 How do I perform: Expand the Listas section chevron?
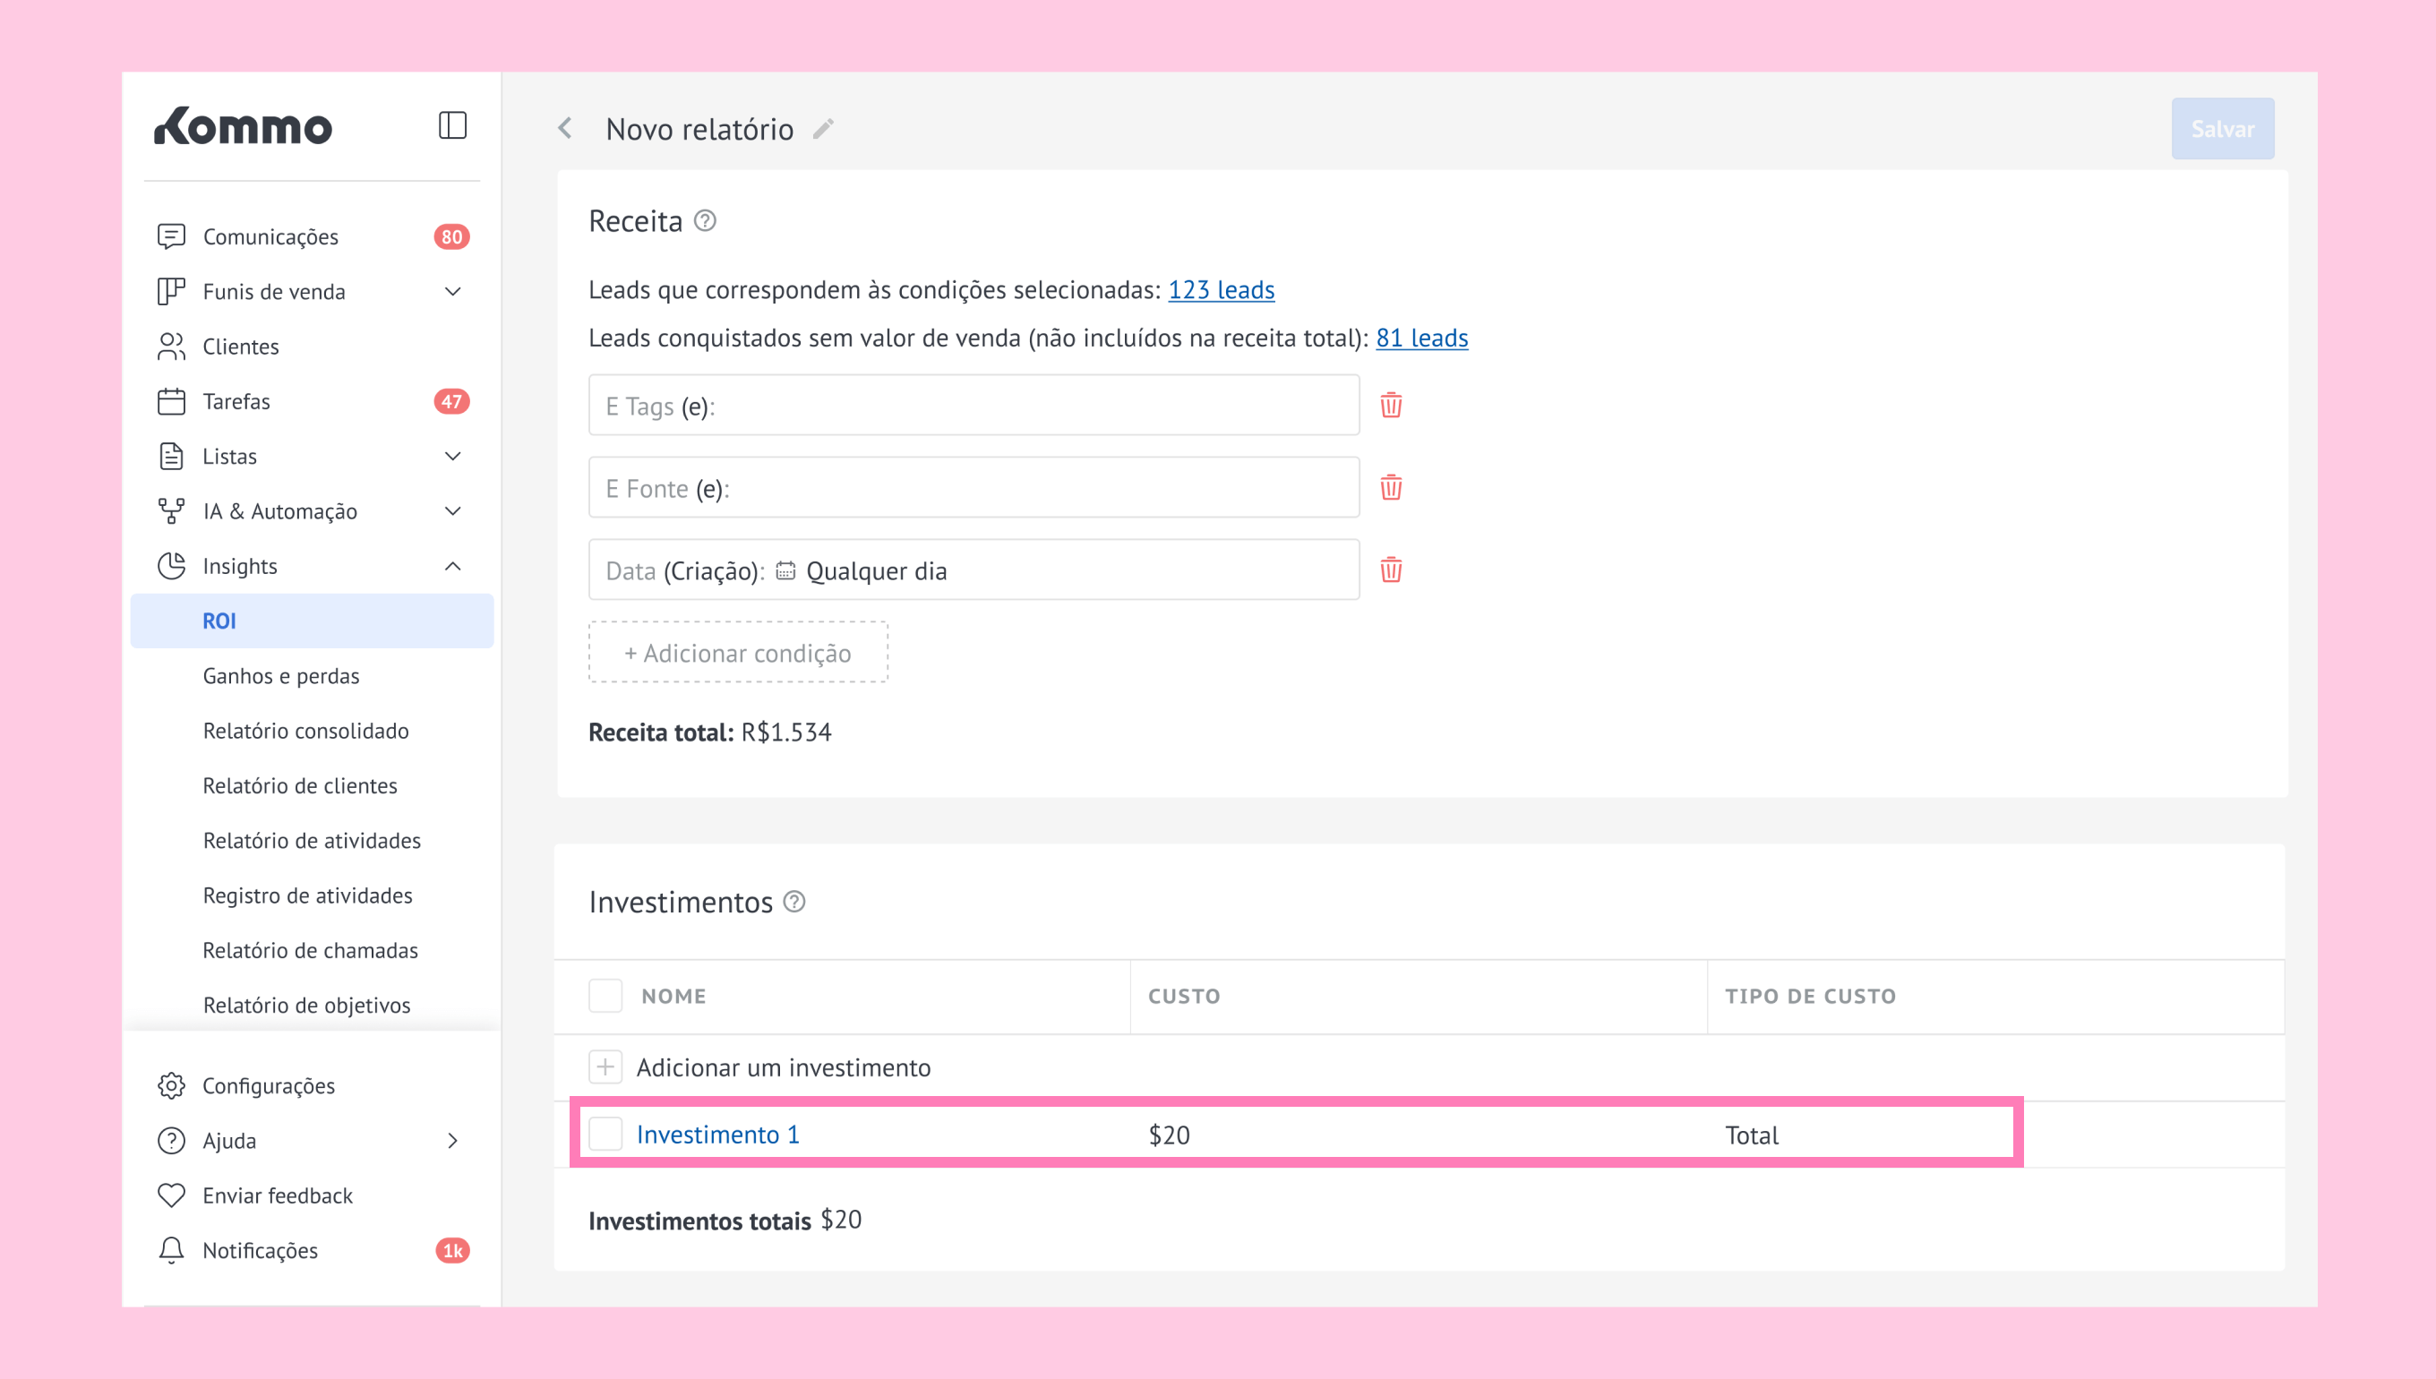tap(453, 457)
